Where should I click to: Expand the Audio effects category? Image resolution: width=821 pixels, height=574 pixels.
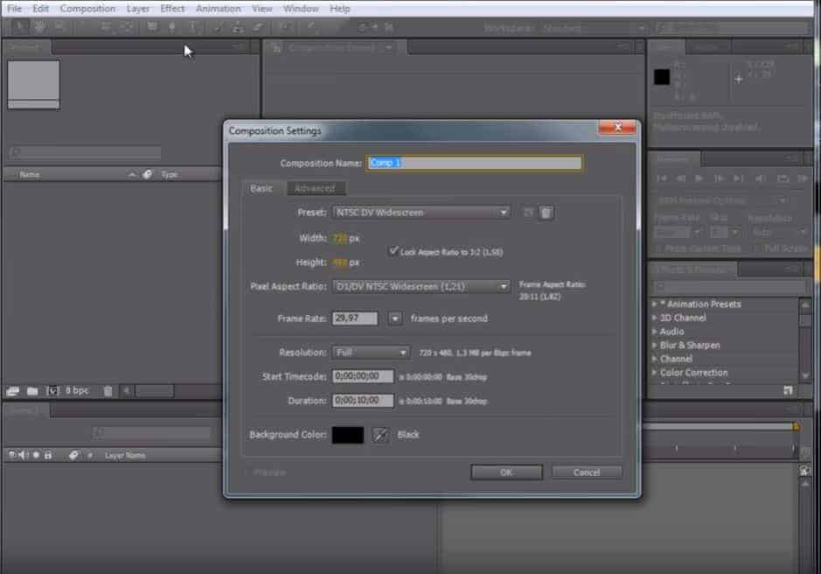[x=655, y=332]
